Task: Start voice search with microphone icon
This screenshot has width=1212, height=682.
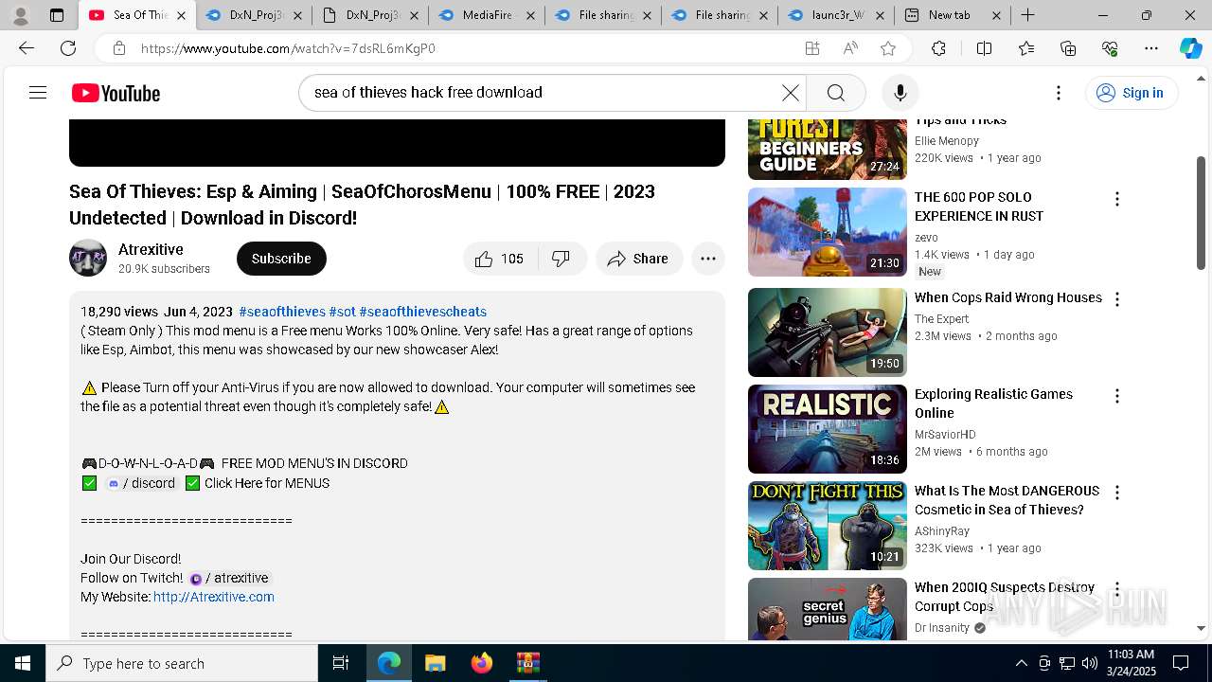Action: (x=900, y=93)
